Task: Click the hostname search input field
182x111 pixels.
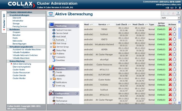Action: coord(61,40)
